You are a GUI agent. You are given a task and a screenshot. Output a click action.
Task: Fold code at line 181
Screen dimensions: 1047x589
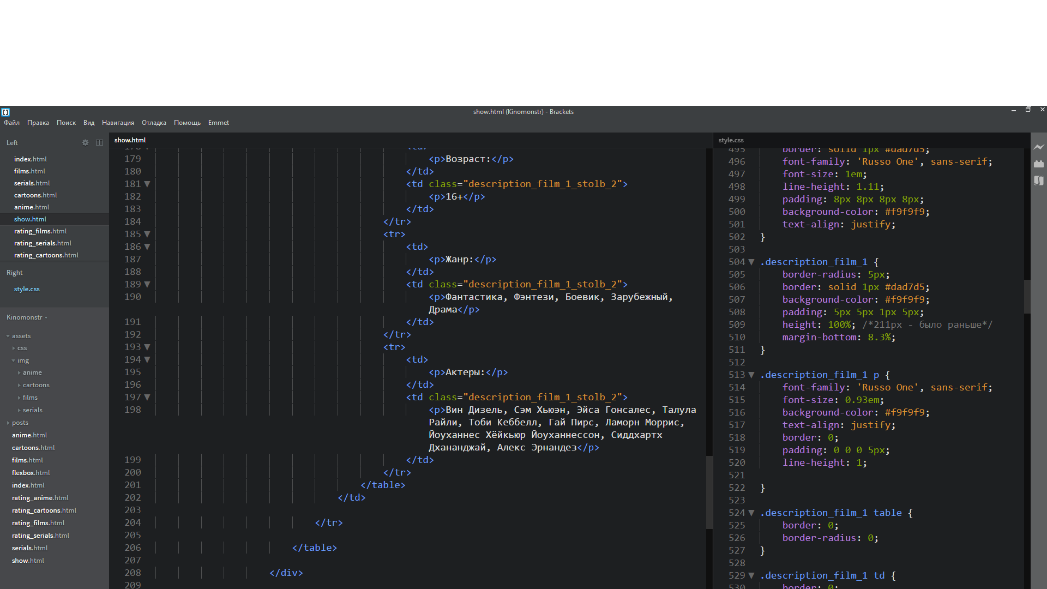tap(147, 184)
